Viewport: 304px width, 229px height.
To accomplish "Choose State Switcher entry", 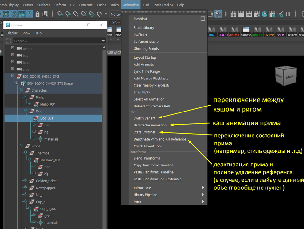I will [168, 132].
